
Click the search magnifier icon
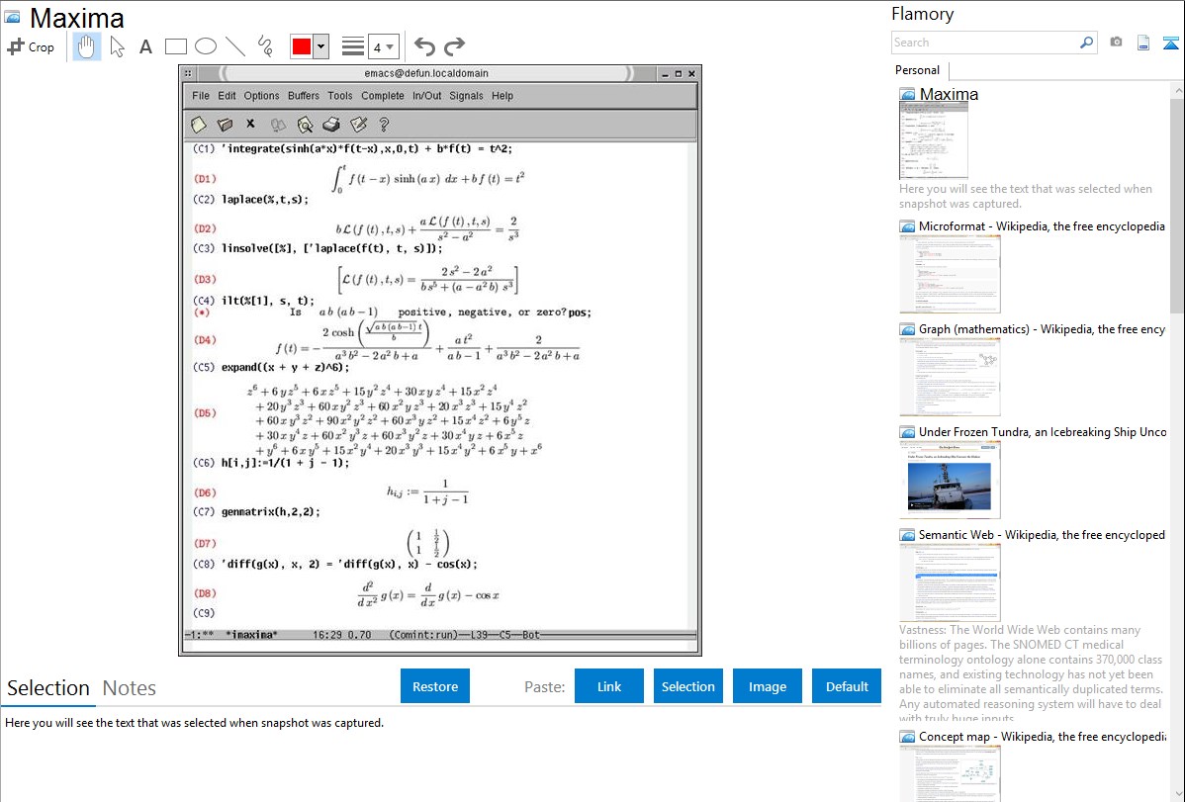(1087, 43)
